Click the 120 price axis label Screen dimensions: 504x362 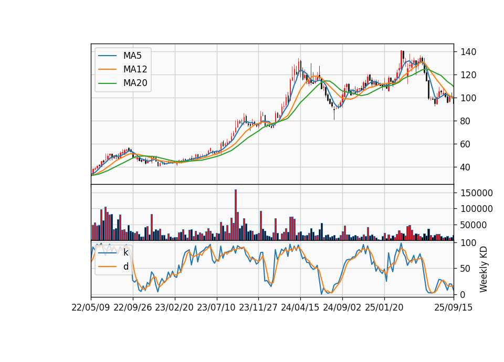[x=468, y=75]
